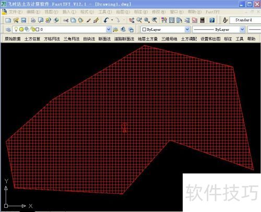Expand the ByLayer color dropdown arrow
The image size is (261, 212).
tap(187, 29)
